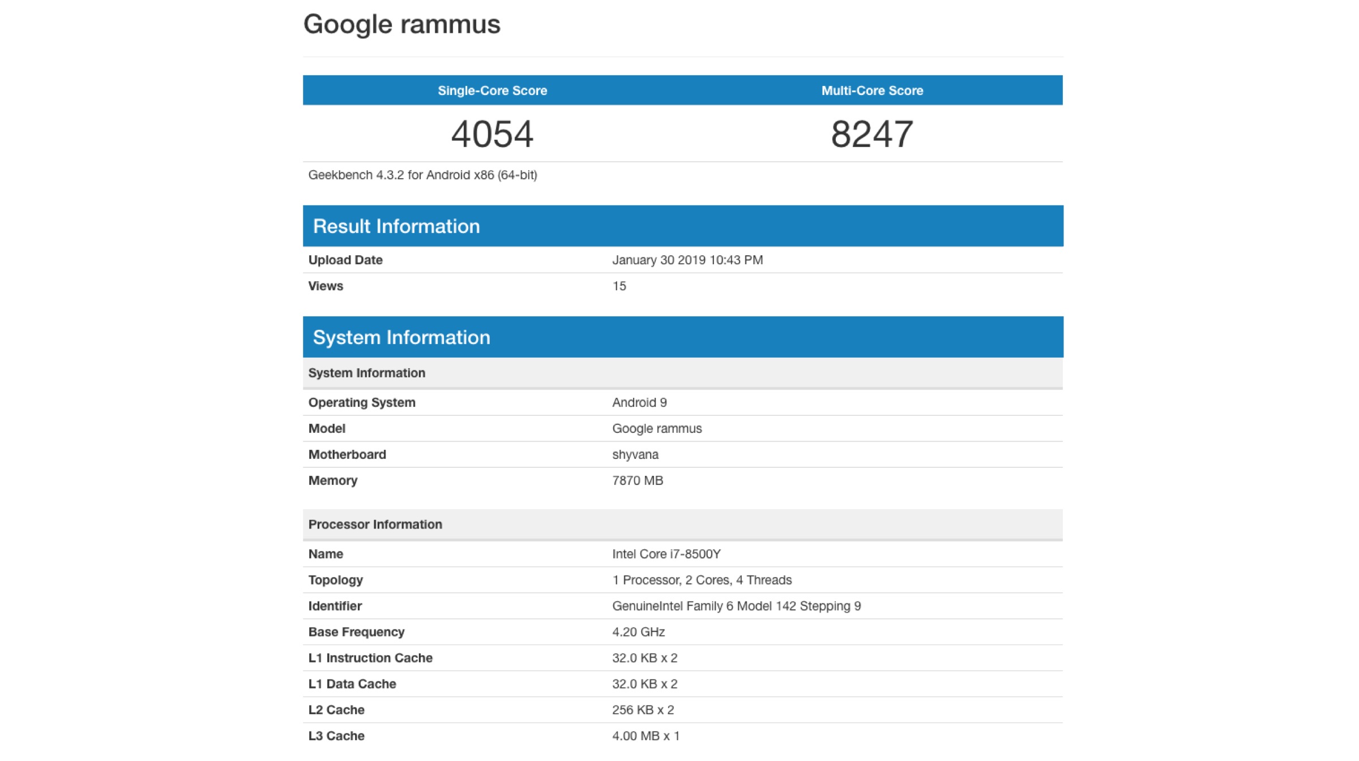
Task: Click the Single-Core Score header
Action: [x=492, y=91]
